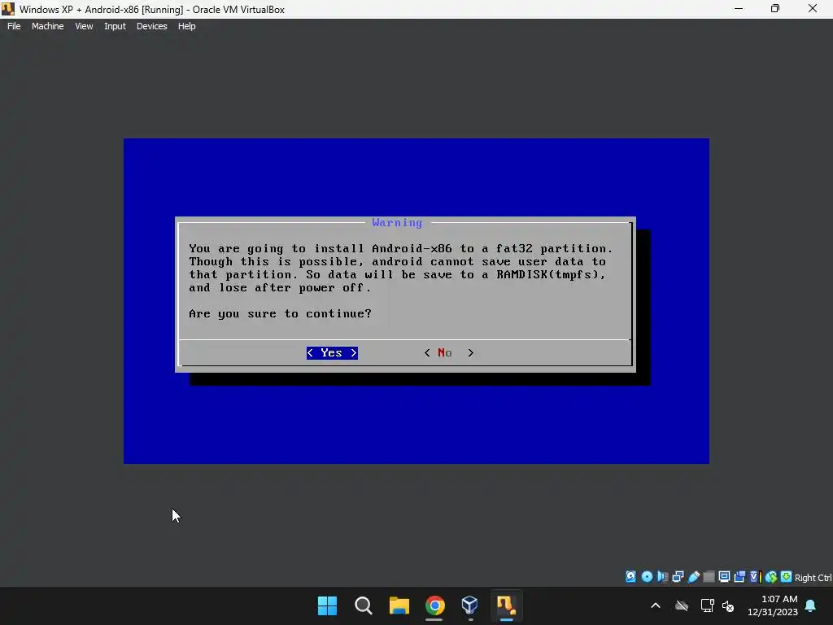
Task: Click the running VM taskbar icon
Action: (x=506, y=605)
